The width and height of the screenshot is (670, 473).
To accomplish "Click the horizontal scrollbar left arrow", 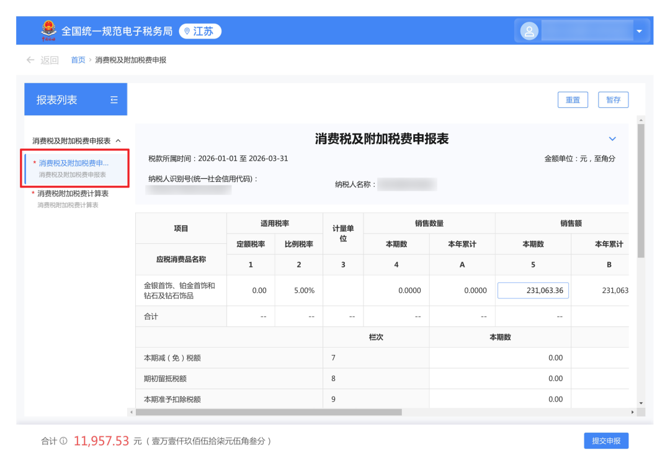I will 132,412.
